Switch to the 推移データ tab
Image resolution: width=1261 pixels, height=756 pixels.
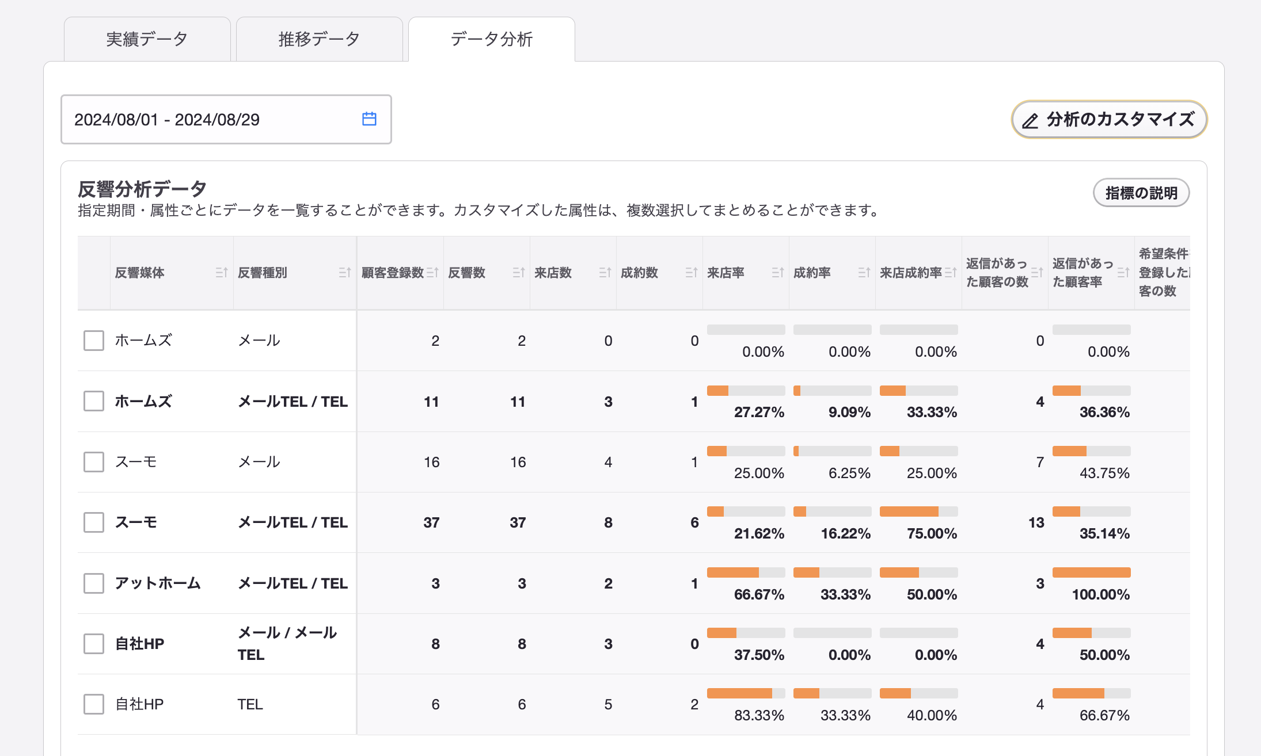pyautogui.click(x=320, y=39)
